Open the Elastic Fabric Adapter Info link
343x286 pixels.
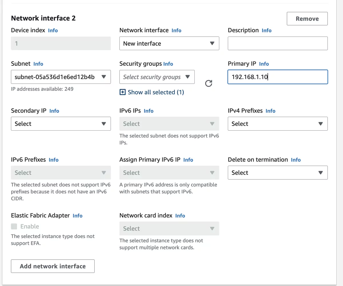[x=77, y=215]
